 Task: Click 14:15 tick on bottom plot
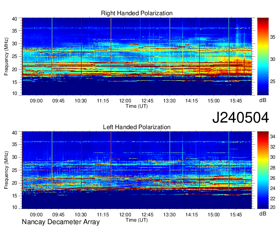pos(191,215)
